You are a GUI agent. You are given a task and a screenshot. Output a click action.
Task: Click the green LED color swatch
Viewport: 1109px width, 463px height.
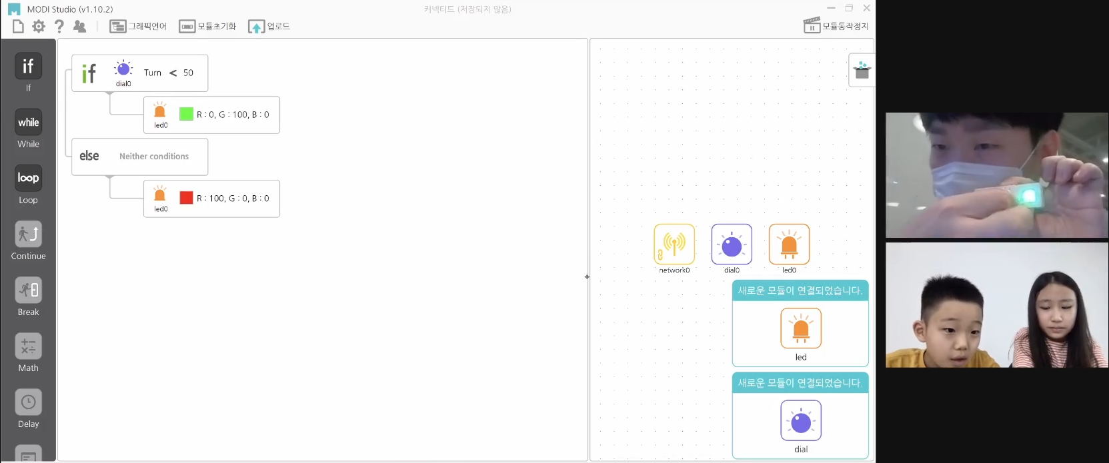click(x=186, y=114)
